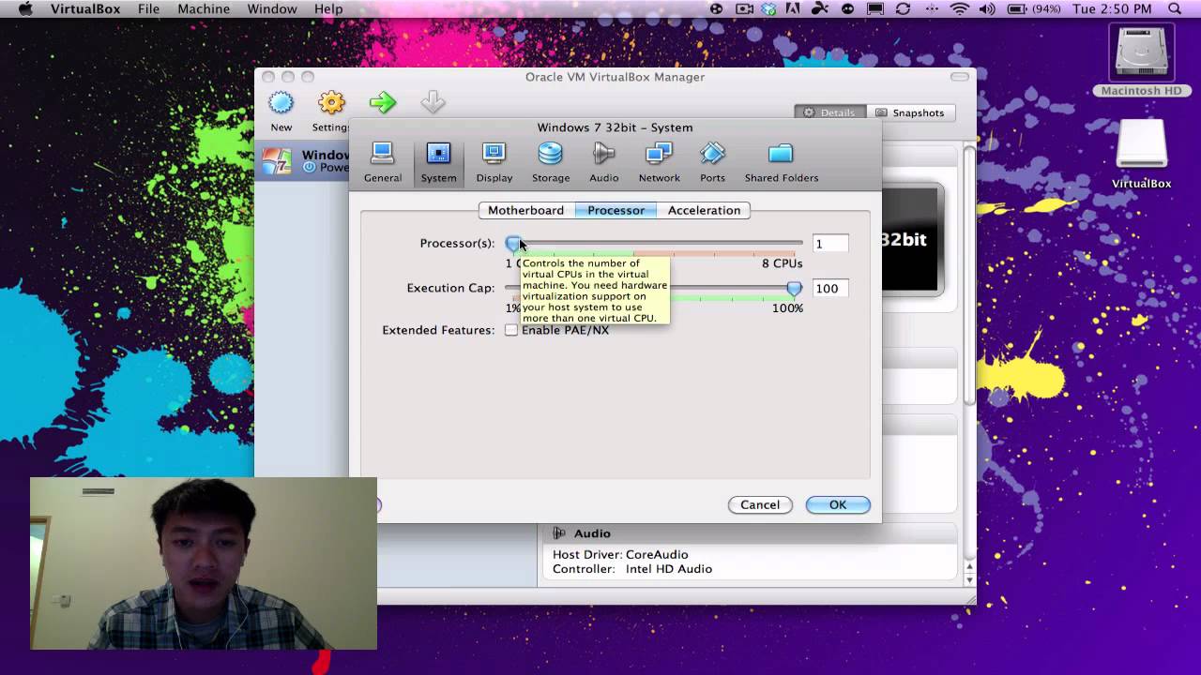Click the Cancel button
Image resolution: width=1201 pixels, height=675 pixels.
(x=760, y=504)
